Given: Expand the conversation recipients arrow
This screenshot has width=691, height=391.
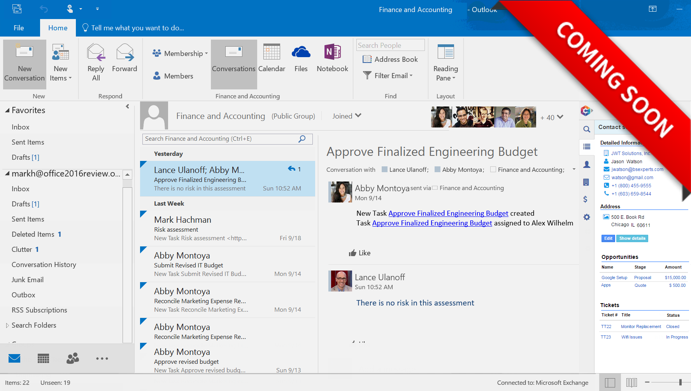Looking at the screenshot, I should click(574, 169).
